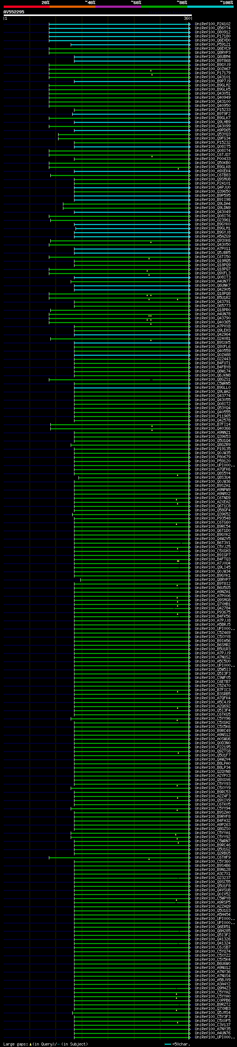237x1047 pixels.
Task: Select the UniRef100_C3V137 label
Action: (212, 1025)
